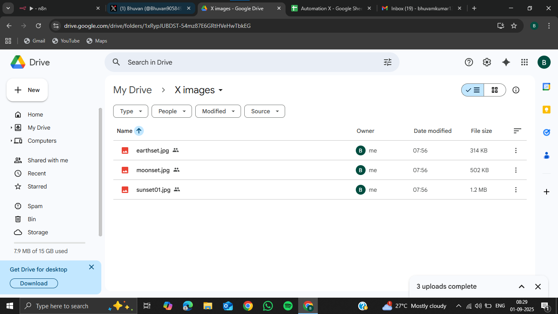Open more actions for earthset.jpg

516,150
